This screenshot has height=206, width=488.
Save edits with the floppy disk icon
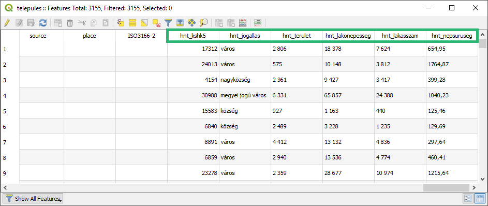point(31,22)
